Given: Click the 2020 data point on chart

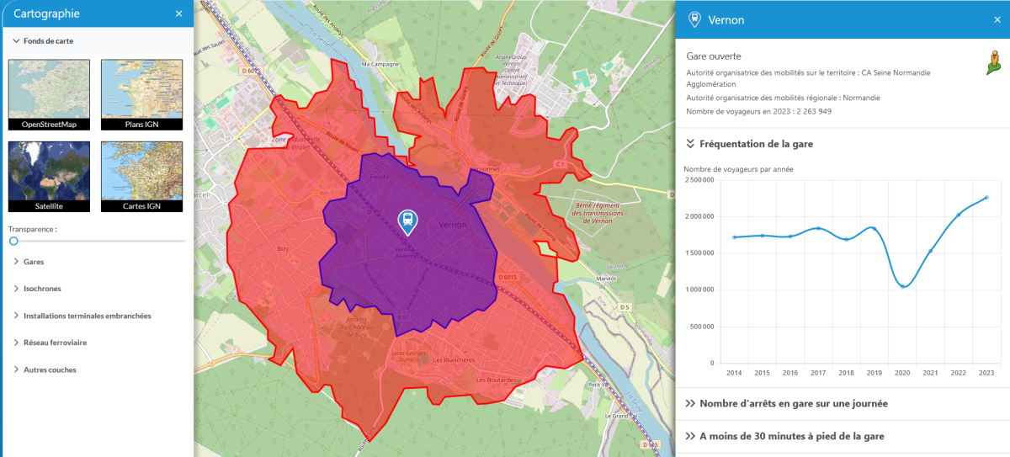Looking at the screenshot, I should point(903,286).
